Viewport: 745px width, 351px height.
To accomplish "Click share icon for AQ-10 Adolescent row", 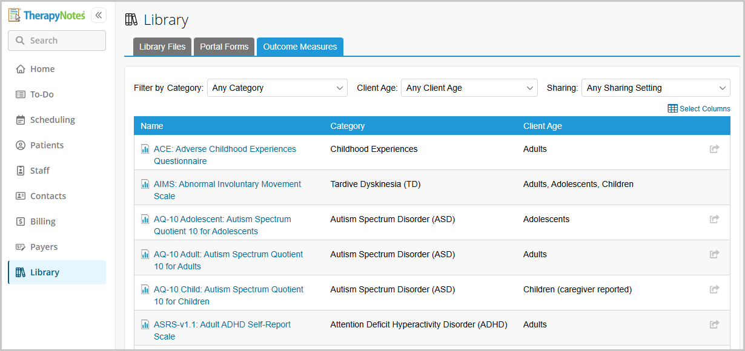I will click(x=714, y=219).
